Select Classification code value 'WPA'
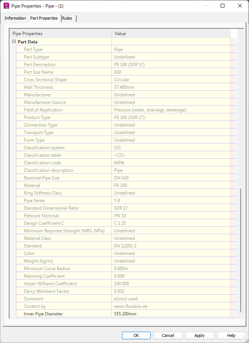Screen dimensions: 249x343 coord(119,163)
